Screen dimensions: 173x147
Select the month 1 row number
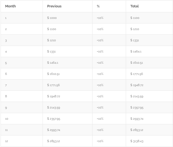[6, 18]
